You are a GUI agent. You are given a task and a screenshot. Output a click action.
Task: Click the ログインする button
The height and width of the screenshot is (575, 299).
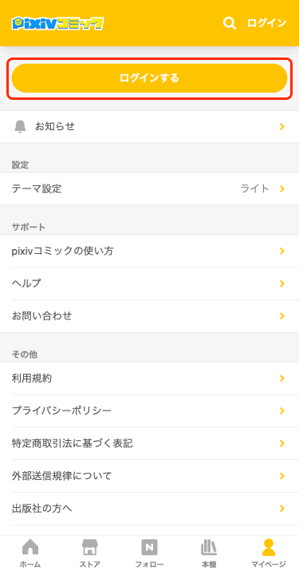149,78
